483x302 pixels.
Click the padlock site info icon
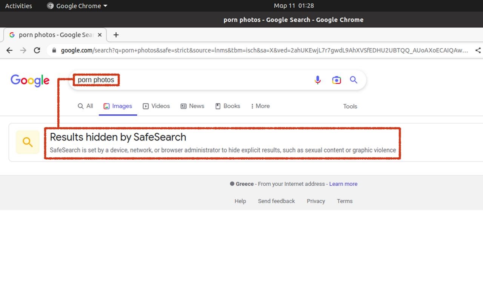click(x=54, y=50)
